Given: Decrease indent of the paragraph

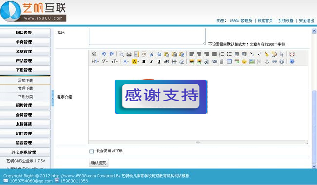Looking at the screenshot, I should click(244, 54).
